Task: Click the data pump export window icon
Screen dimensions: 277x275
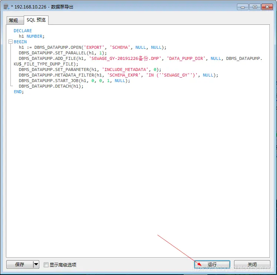Action: coord(6,7)
